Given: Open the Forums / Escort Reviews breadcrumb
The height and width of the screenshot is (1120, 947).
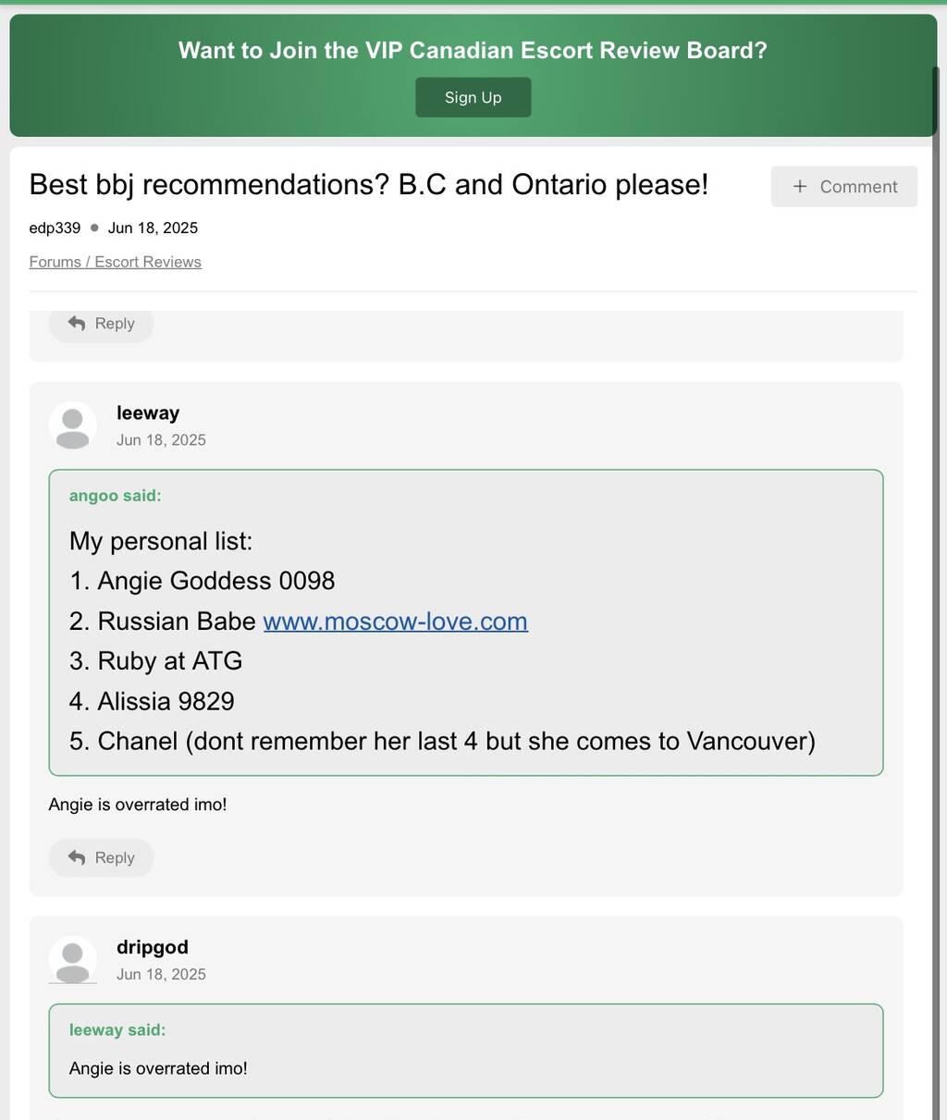Looking at the screenshot, I should click(x=115, y=262).
